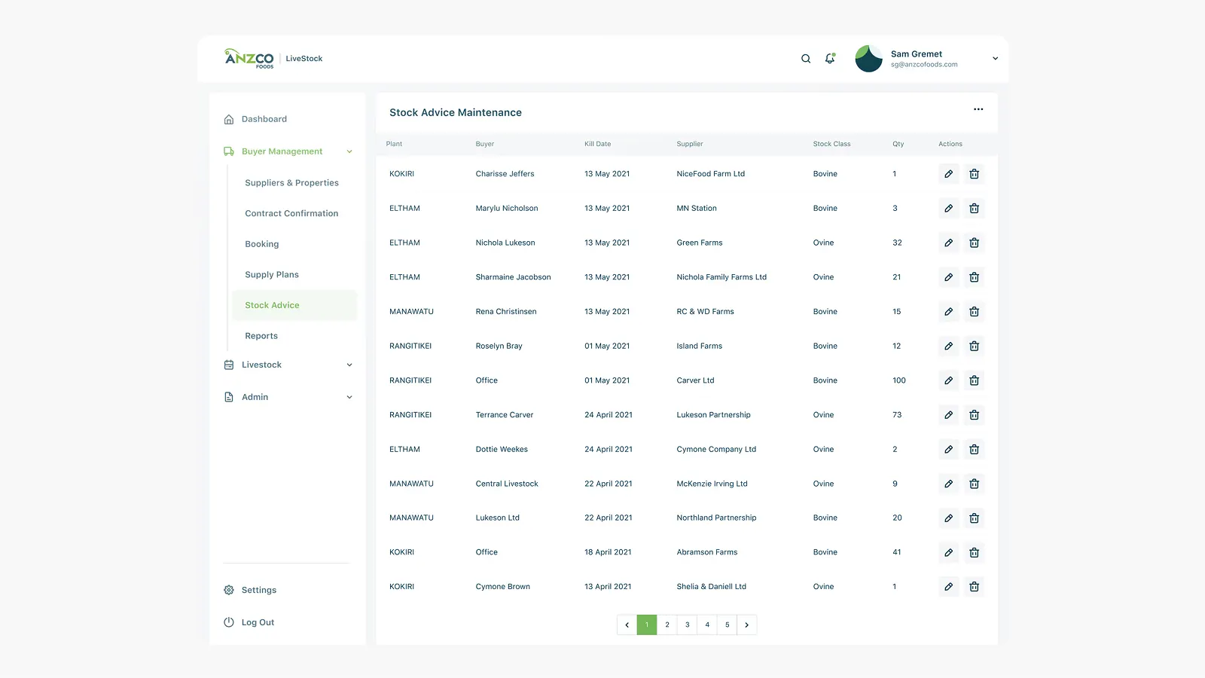Image resolution: width=1205 pixels, height=678 pixels.
Task: Delete the Nichola Lukeson row
Action: [x=974, y=243]
